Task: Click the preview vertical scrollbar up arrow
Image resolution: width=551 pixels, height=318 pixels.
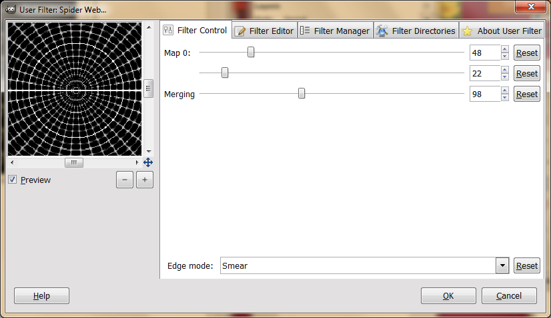Action: (x=149, y=27)
